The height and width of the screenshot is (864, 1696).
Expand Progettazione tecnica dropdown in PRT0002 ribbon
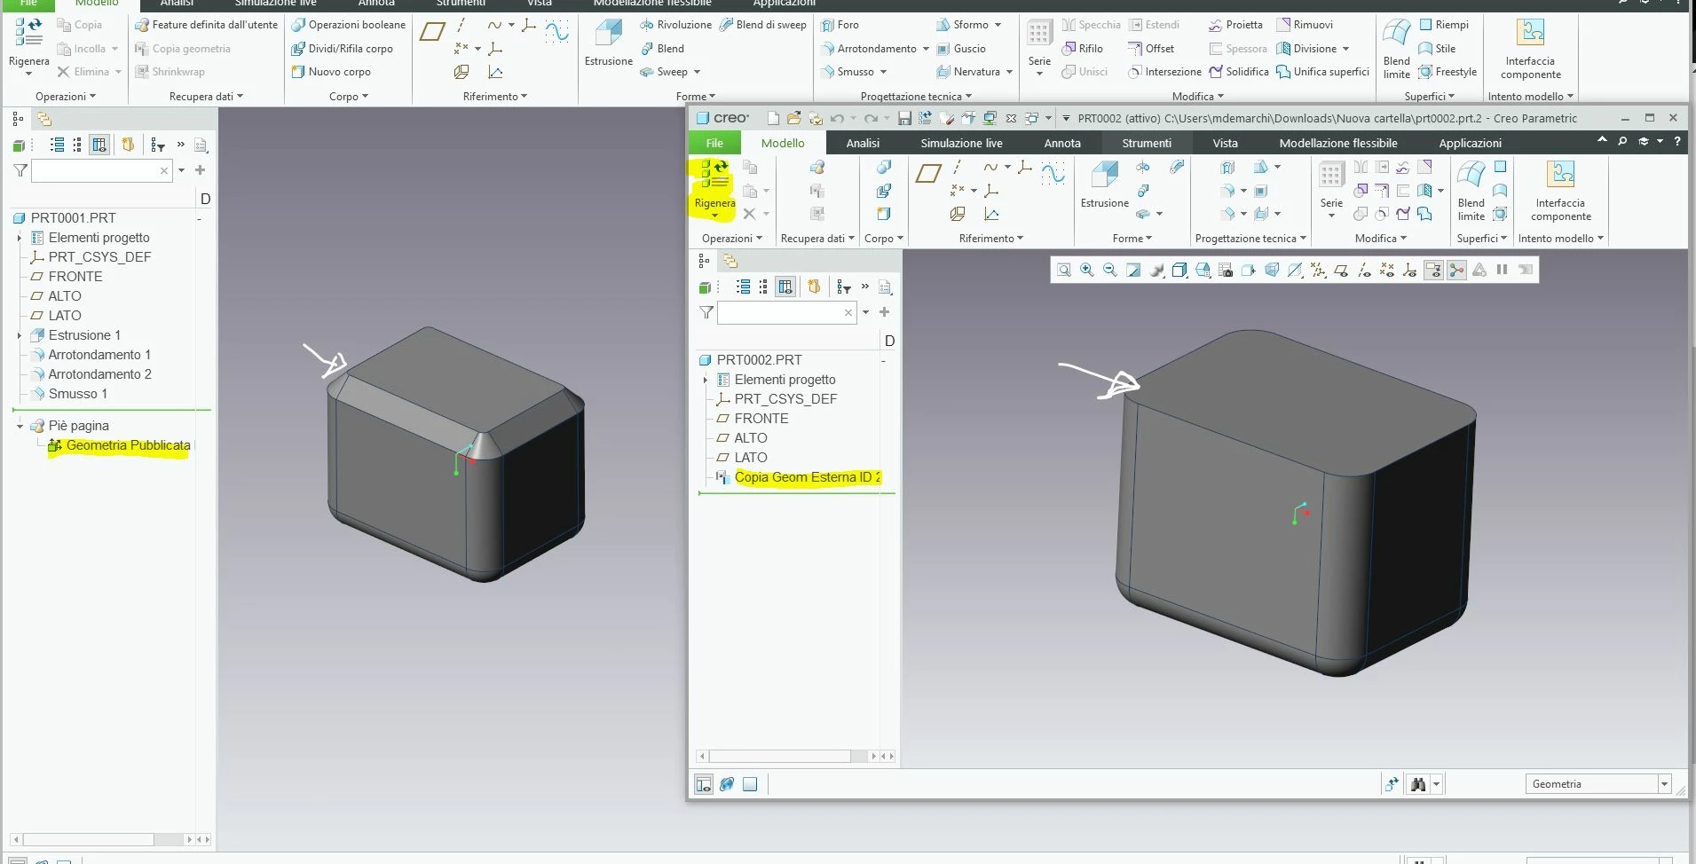point(1250,239)
